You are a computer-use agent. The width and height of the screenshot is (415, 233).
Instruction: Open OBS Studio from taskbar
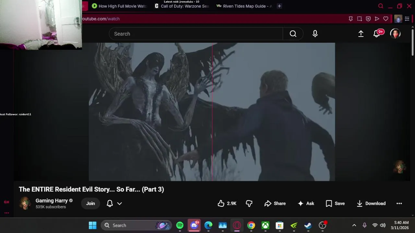point(322,225)
